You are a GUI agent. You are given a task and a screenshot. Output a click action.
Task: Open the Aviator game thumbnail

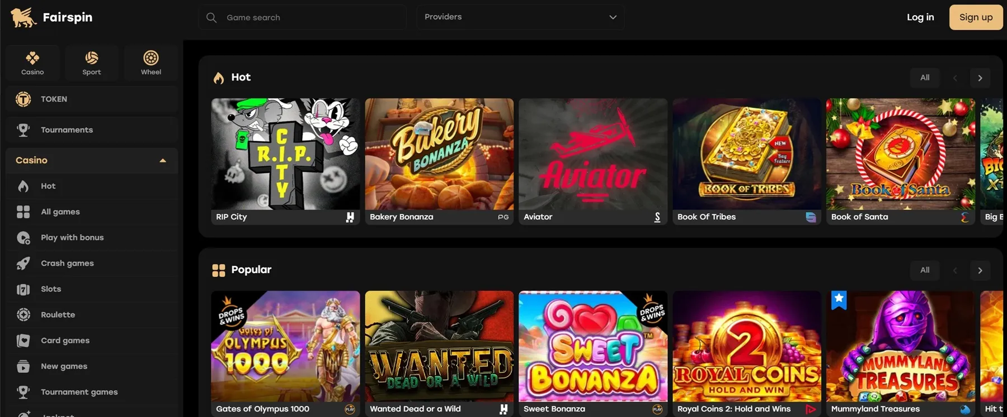[592, 155]
